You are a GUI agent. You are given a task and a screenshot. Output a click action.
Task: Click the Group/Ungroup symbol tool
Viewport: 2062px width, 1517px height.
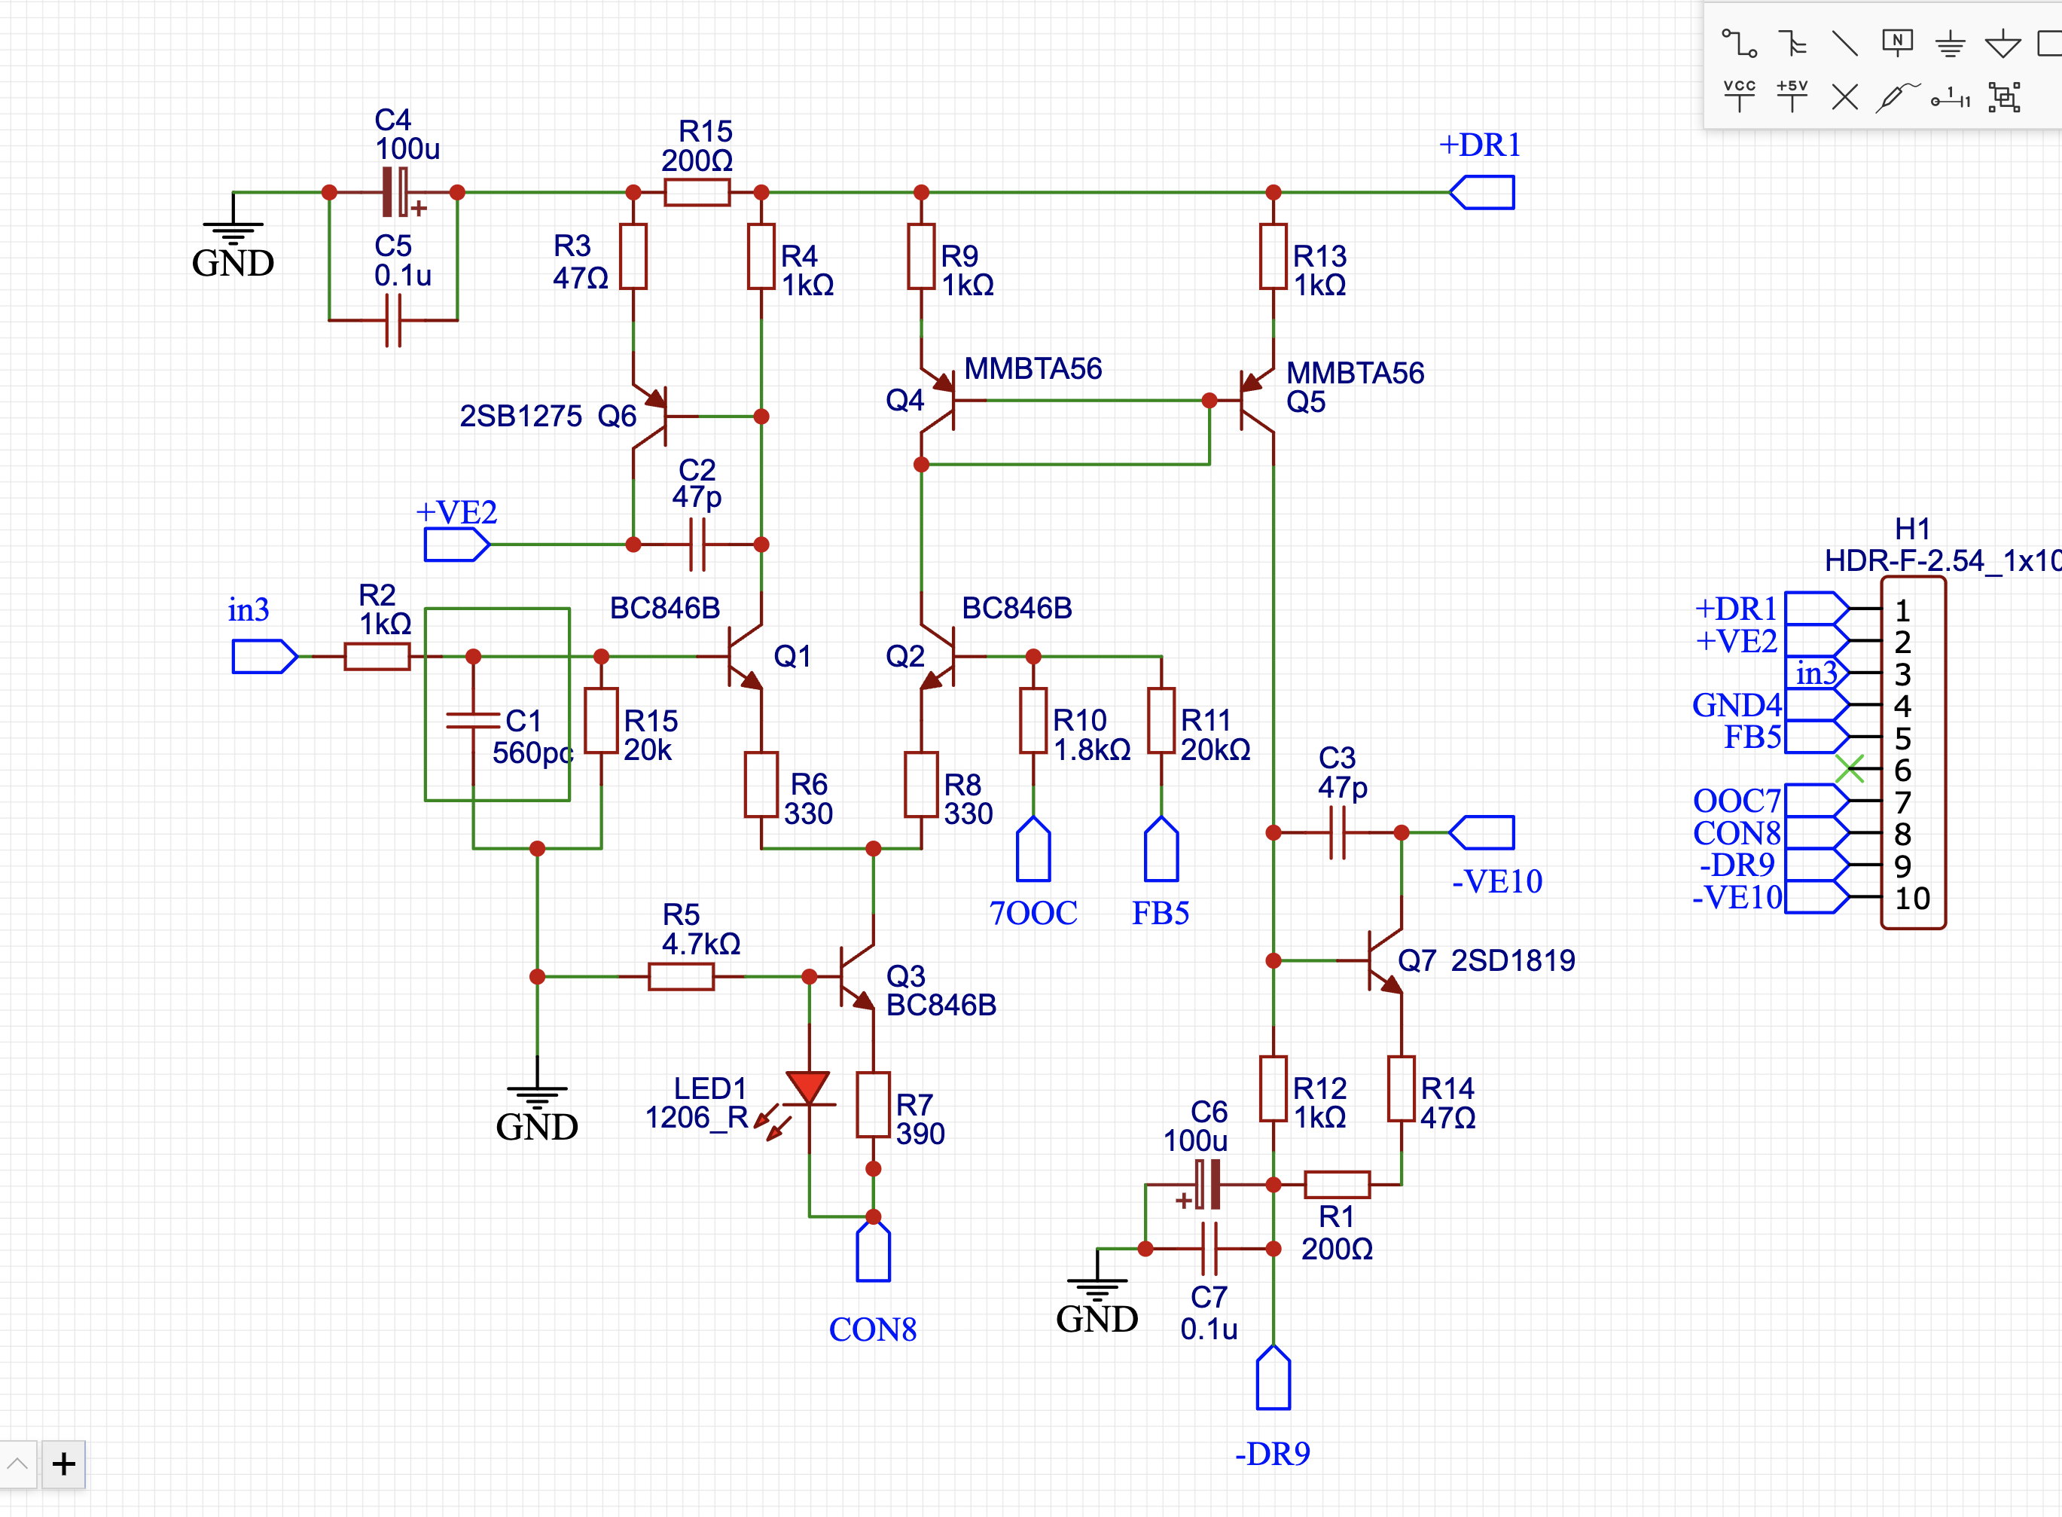(x=2004, y=96)
